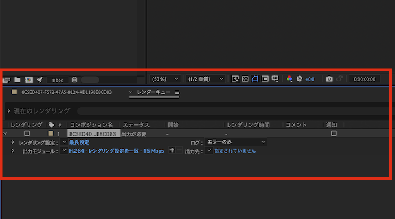The width and height of the screenshot is (395, 219).
Task: Toggle mask and shape path visibility icon
Action: point(255,79)
